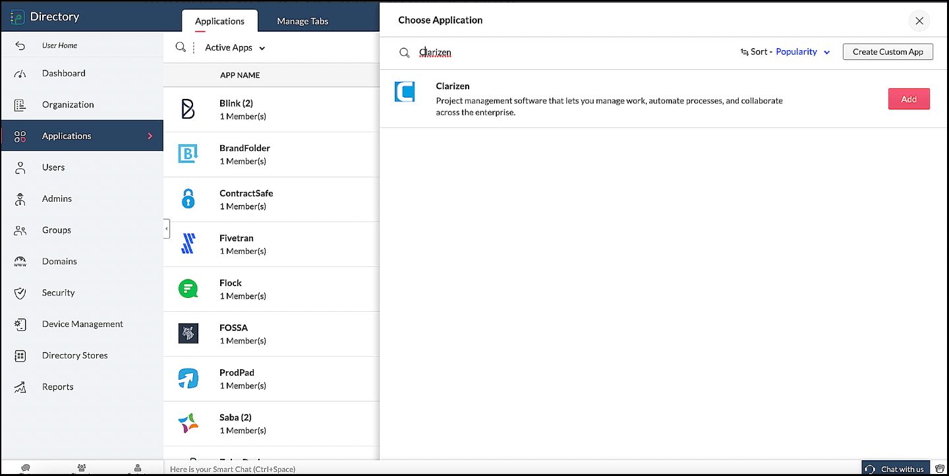The height and width of the screenshot is (476, 949).
Task: Switch to the Applications tab
Action: coord(219,21)
